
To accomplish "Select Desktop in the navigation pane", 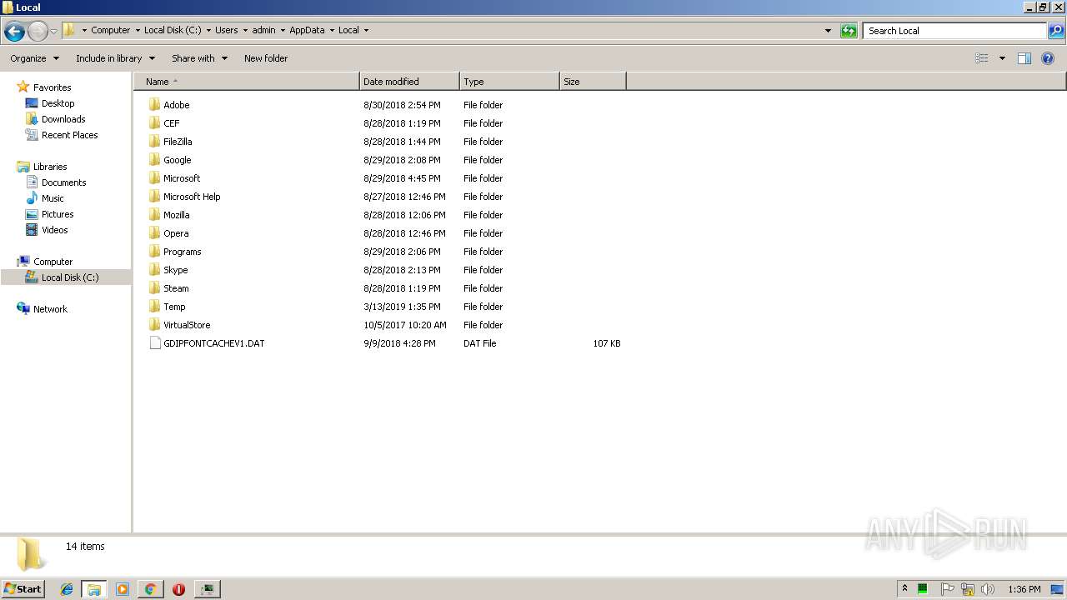I will [x=58, y=103].
